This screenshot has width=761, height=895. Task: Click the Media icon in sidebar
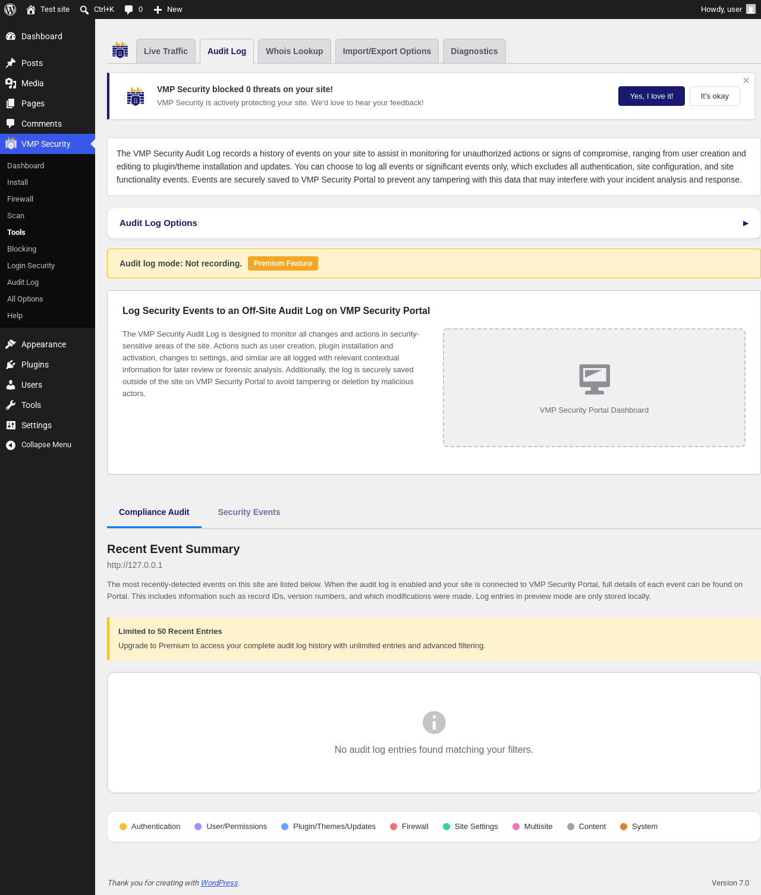pyautogui.click(x=11, y=83)
